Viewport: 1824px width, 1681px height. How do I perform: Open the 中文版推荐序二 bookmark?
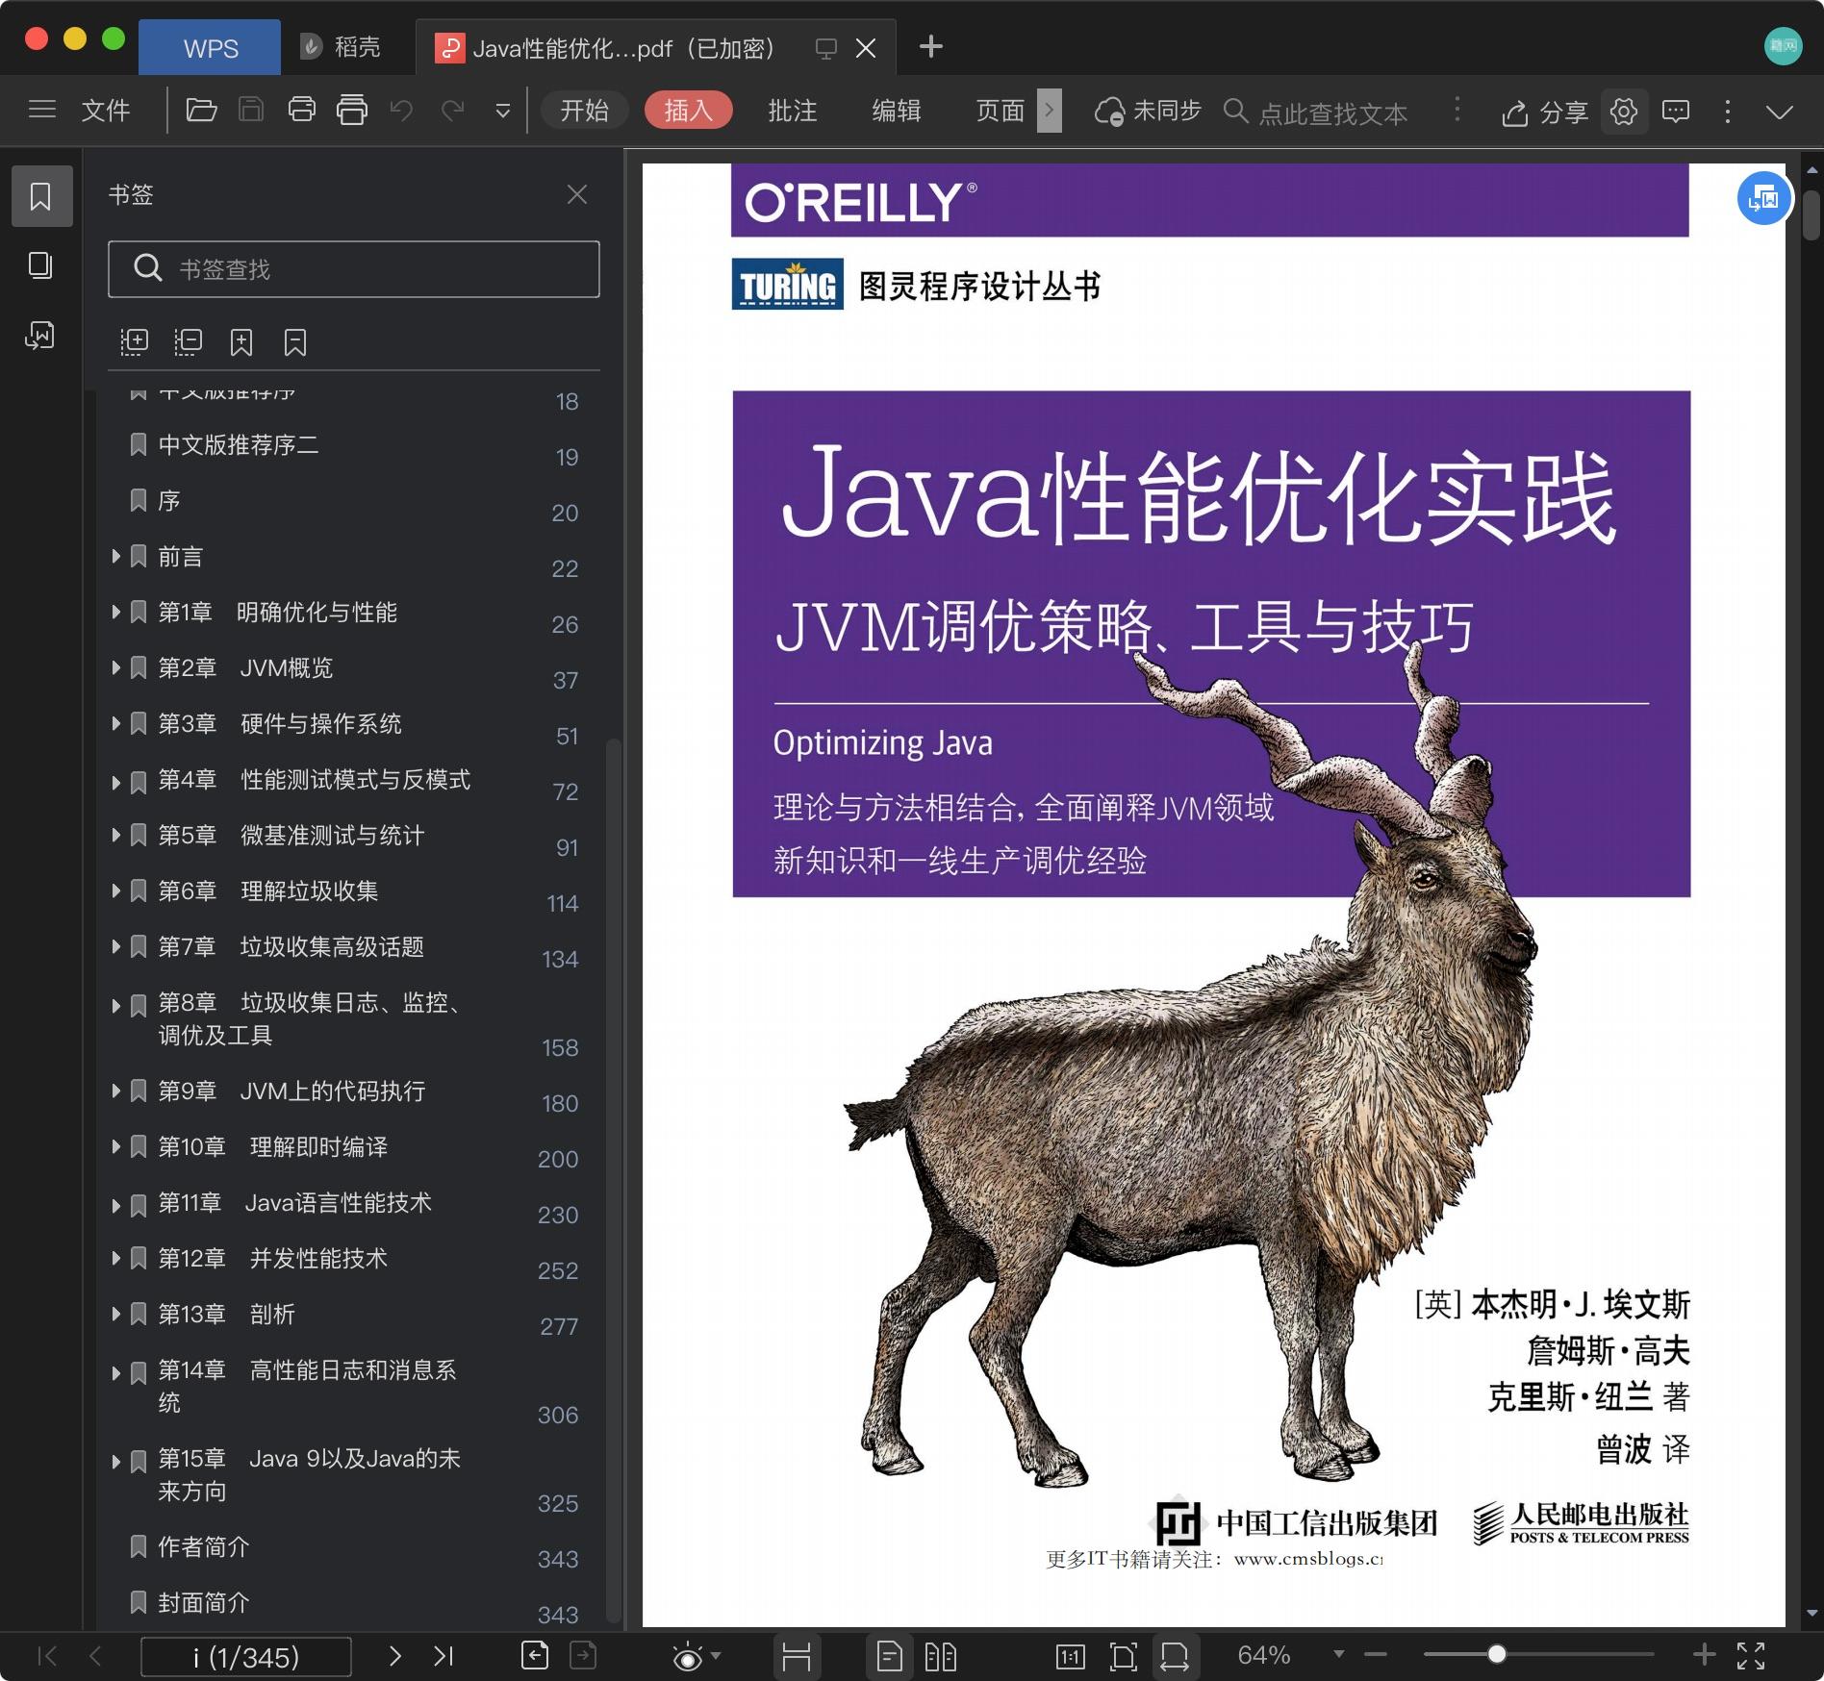click(238, 445)
